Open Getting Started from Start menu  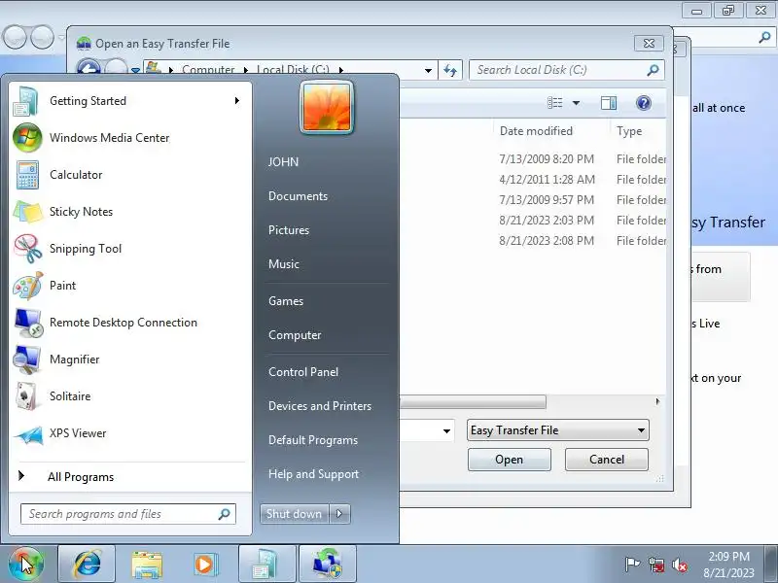point(129,101)
